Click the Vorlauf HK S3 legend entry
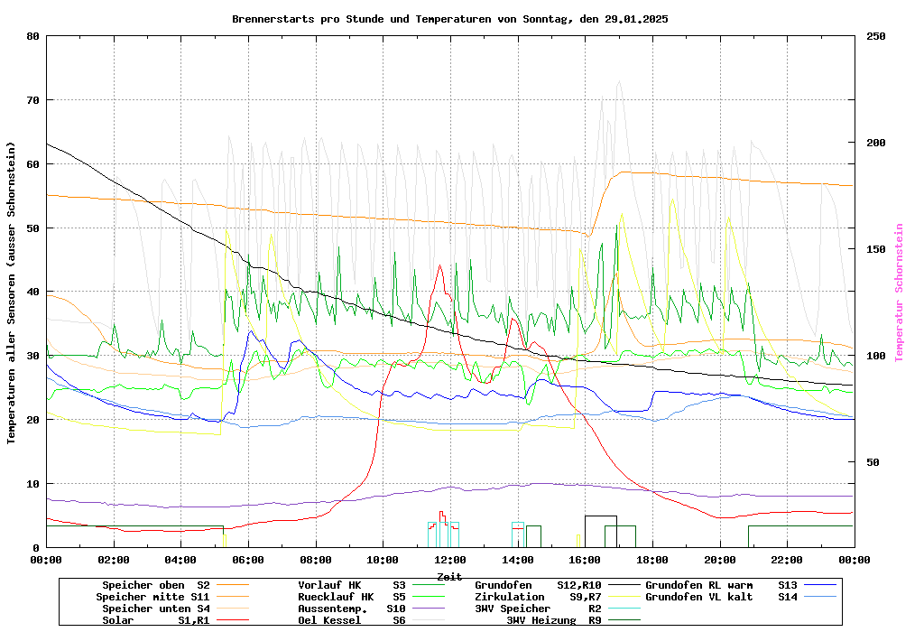 (352, 585)
